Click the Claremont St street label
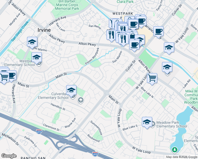 pos(51,127)
